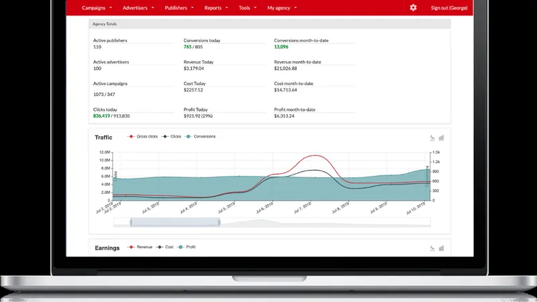Click the 836,419 clicks today value
Screen dimensions: 537x302
click(101, 116)
